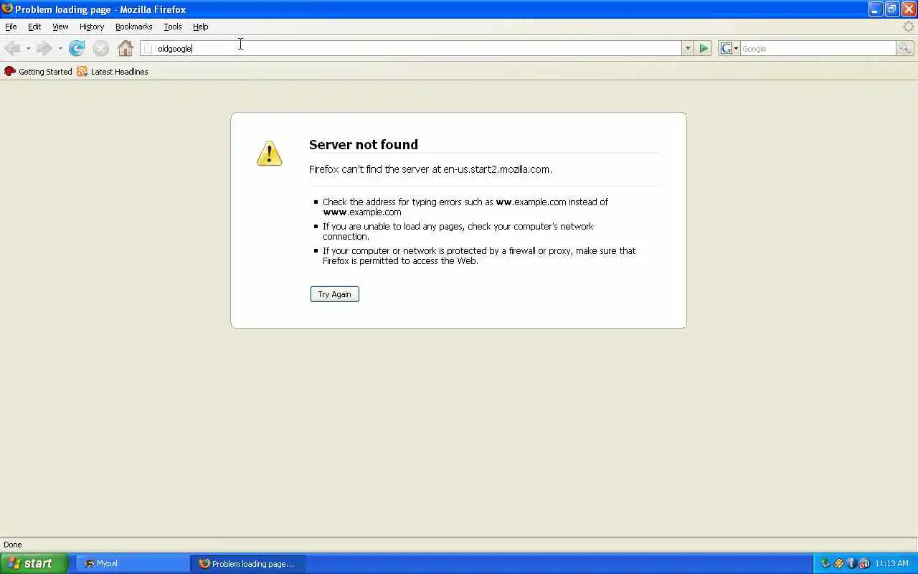Click the Try Again button
The height and width of the screenshot is (574, 918).
point(335,294)
